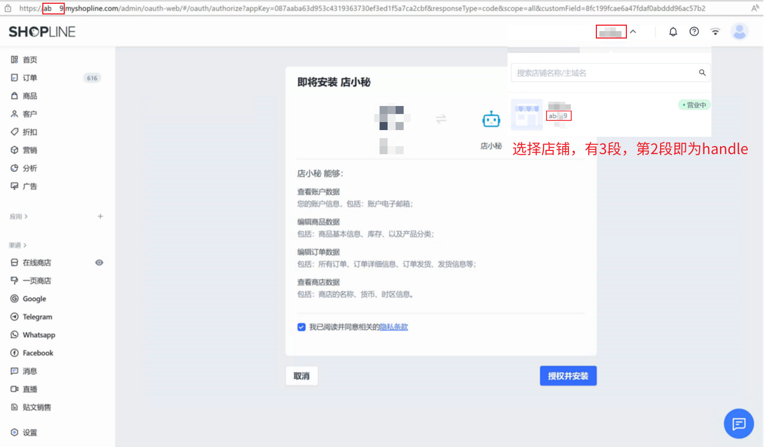Select the 营业中 store thumbnail

(527, 115)
